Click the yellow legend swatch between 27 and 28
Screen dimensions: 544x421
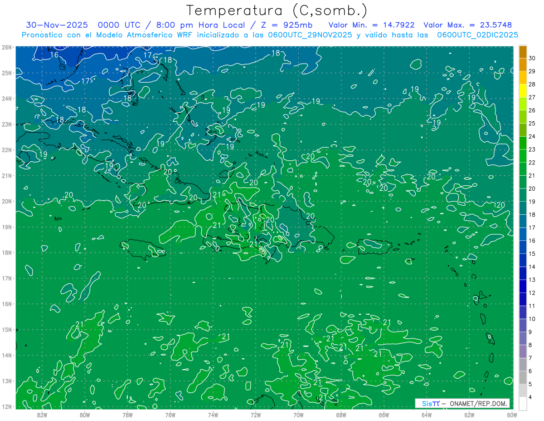coord(523,90)
